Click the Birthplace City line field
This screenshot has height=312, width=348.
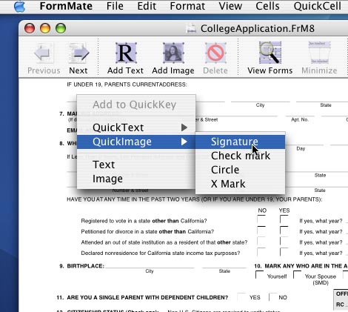tap(150, 266)
